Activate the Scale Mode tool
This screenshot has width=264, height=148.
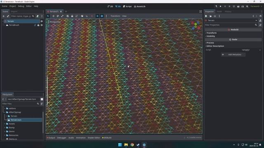click(x=62, y=16)
